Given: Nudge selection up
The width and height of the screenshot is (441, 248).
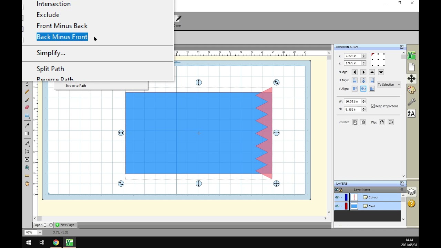Looking at the screenshot, I should tap(372, 72).
